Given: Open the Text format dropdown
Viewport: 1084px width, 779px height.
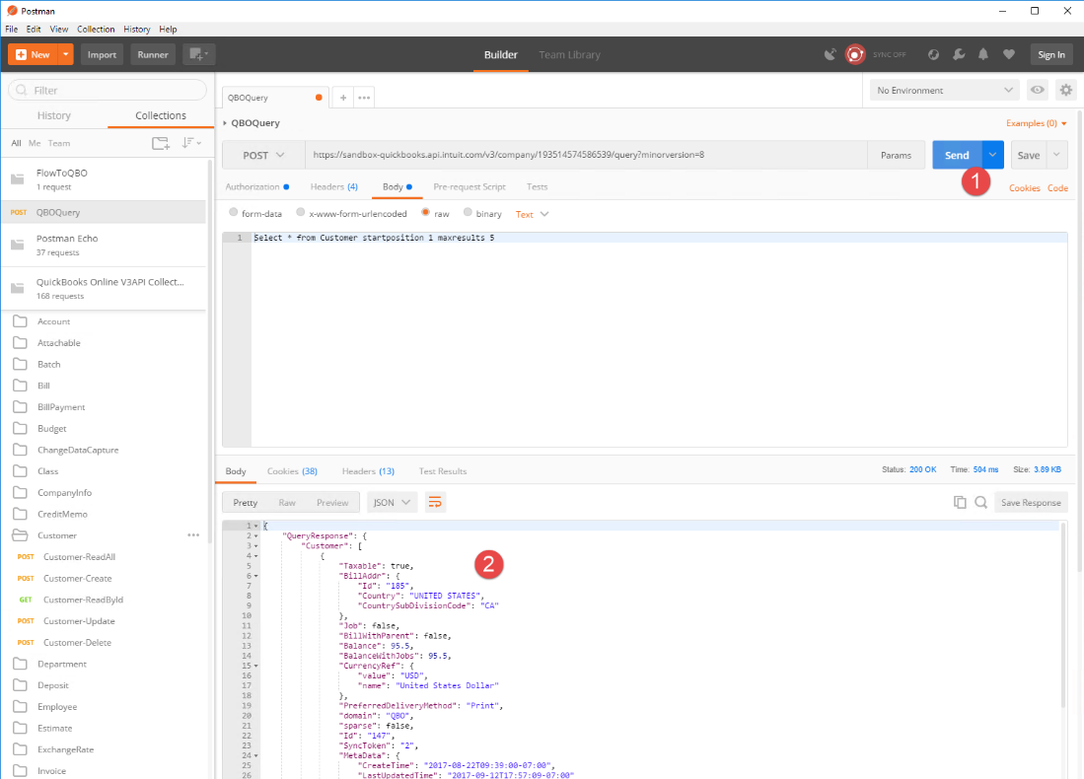Looking at the screenshot, I should click(x=532, y=214).
